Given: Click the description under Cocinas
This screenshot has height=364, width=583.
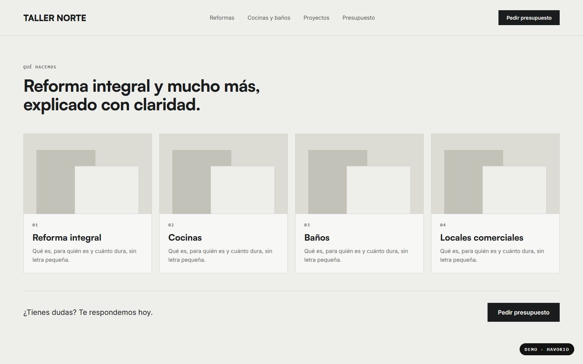Looking at the screenshot, I should point(220,256).
